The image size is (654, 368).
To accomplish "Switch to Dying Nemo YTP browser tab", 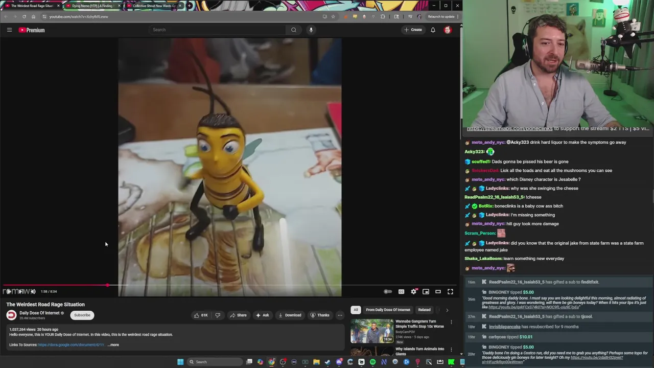I will click(x=92, y=6).
